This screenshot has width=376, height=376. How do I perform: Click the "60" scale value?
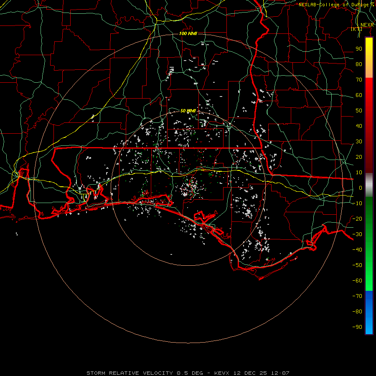(359, 95)
